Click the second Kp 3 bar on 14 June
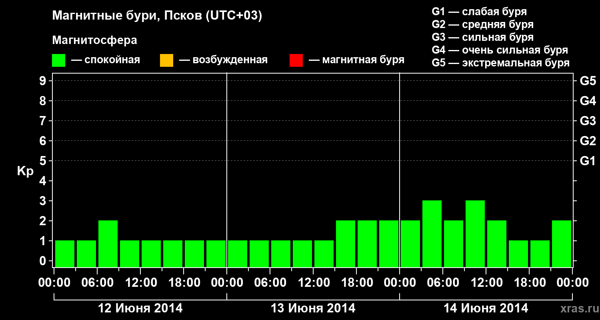This screenshot has height=320, width=600. [475, 234]
